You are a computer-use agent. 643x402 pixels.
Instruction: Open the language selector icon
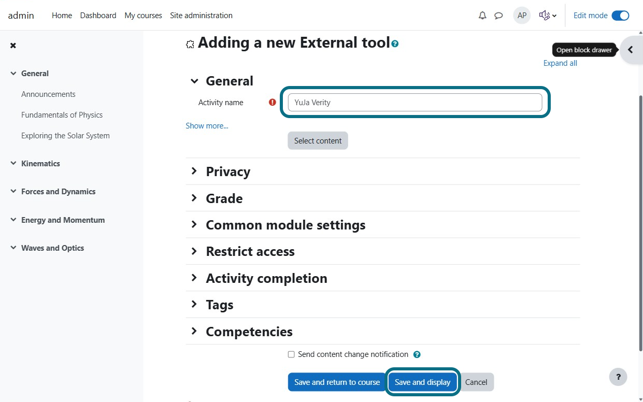548,16
